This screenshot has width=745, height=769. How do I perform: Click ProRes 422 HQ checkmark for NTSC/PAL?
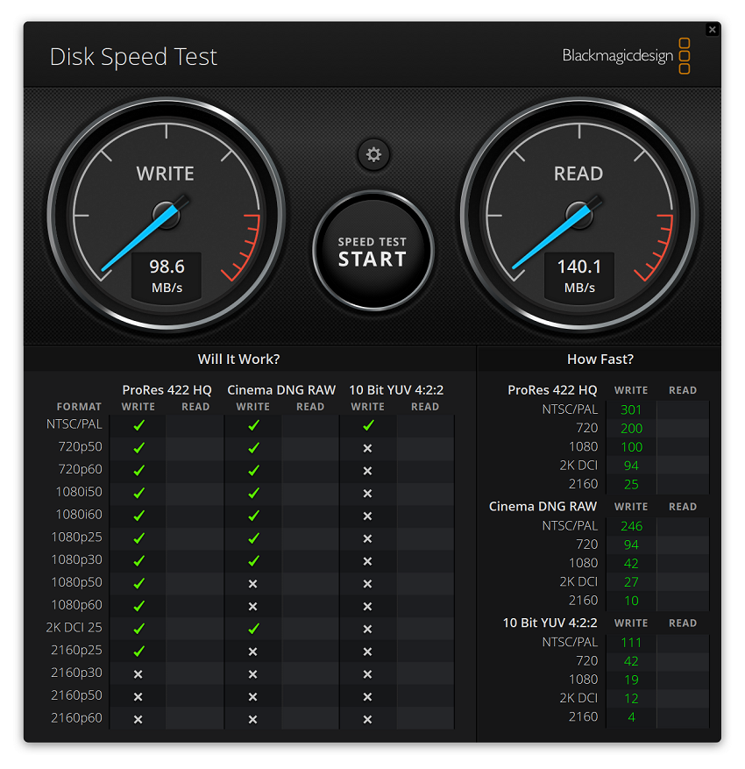139,425
